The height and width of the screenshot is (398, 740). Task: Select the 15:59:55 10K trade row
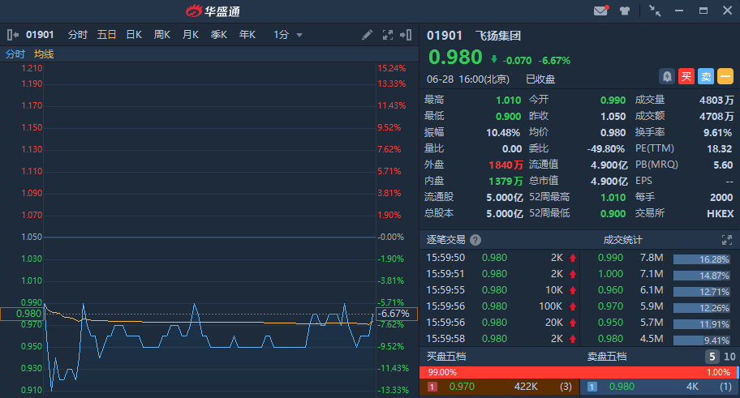[x=501, y=290]
